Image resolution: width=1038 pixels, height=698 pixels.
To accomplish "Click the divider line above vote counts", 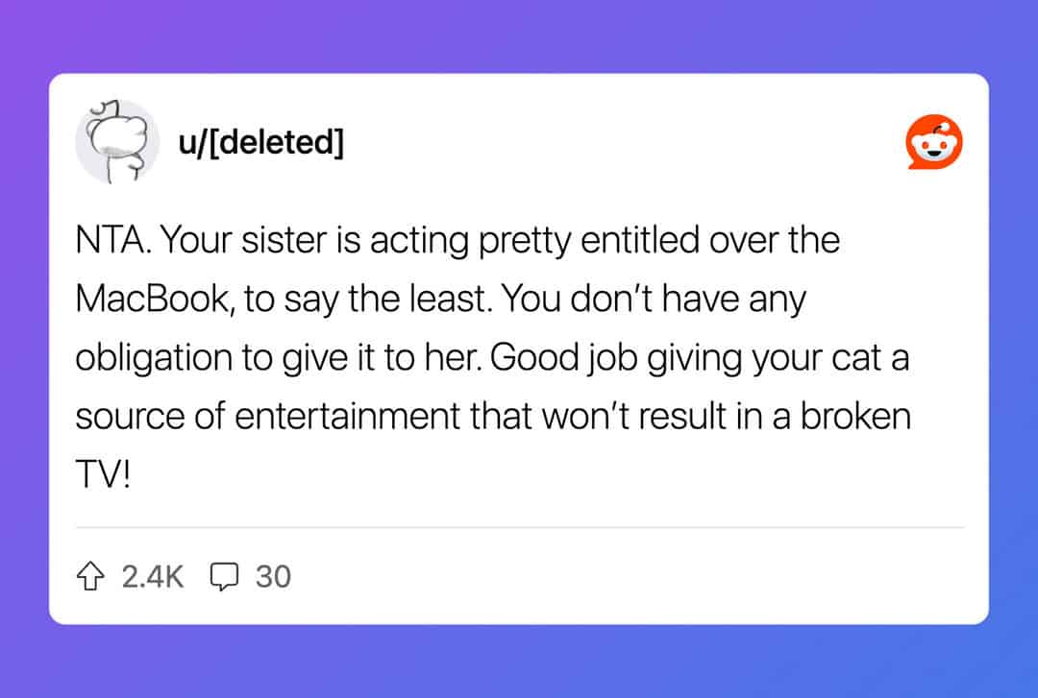I will (519, 527).
